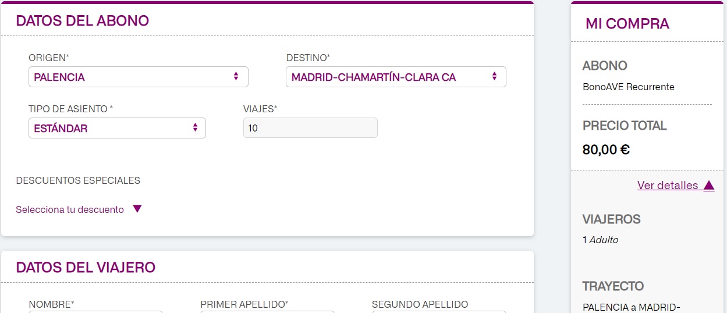
Task: Click the 1 Adulto traveler entry
Action: click(x=600, y=240)
